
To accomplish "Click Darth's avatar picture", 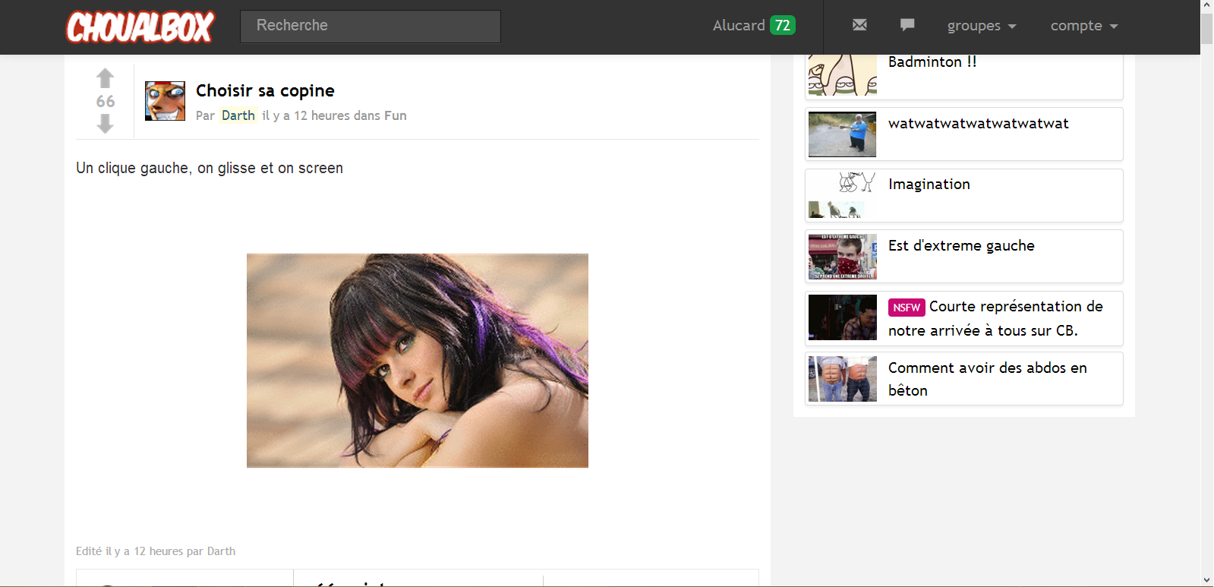I will (x=165, y=101).
